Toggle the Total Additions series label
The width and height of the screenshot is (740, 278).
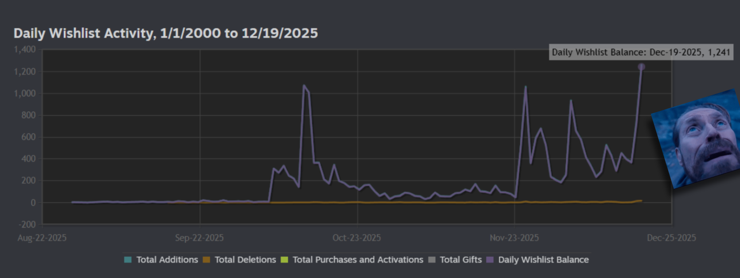[167, 260]
